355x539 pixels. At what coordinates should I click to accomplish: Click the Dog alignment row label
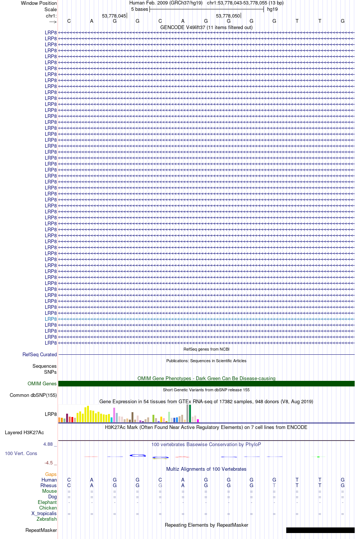(52, 496)
